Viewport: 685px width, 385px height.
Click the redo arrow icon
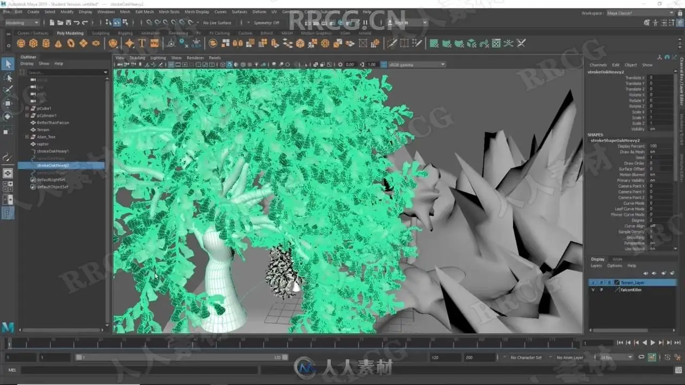[85, 22]
